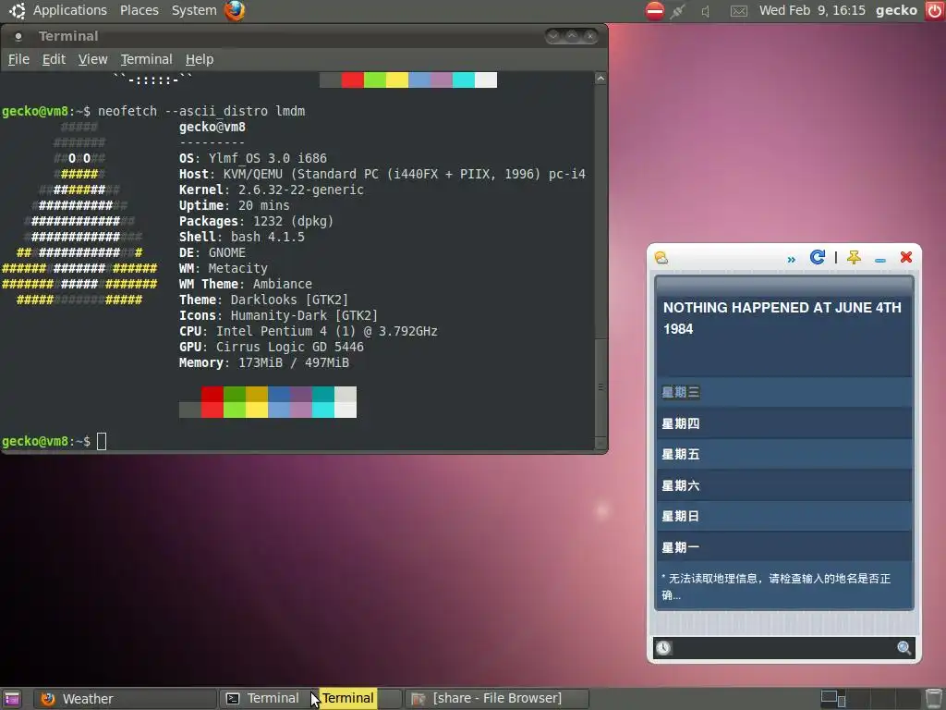
Task: Click the Ubuntu logo in Applications menu
Action: tap(17, 10)
